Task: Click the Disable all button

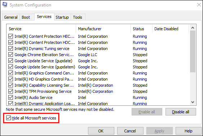Action: pos(181,112)
